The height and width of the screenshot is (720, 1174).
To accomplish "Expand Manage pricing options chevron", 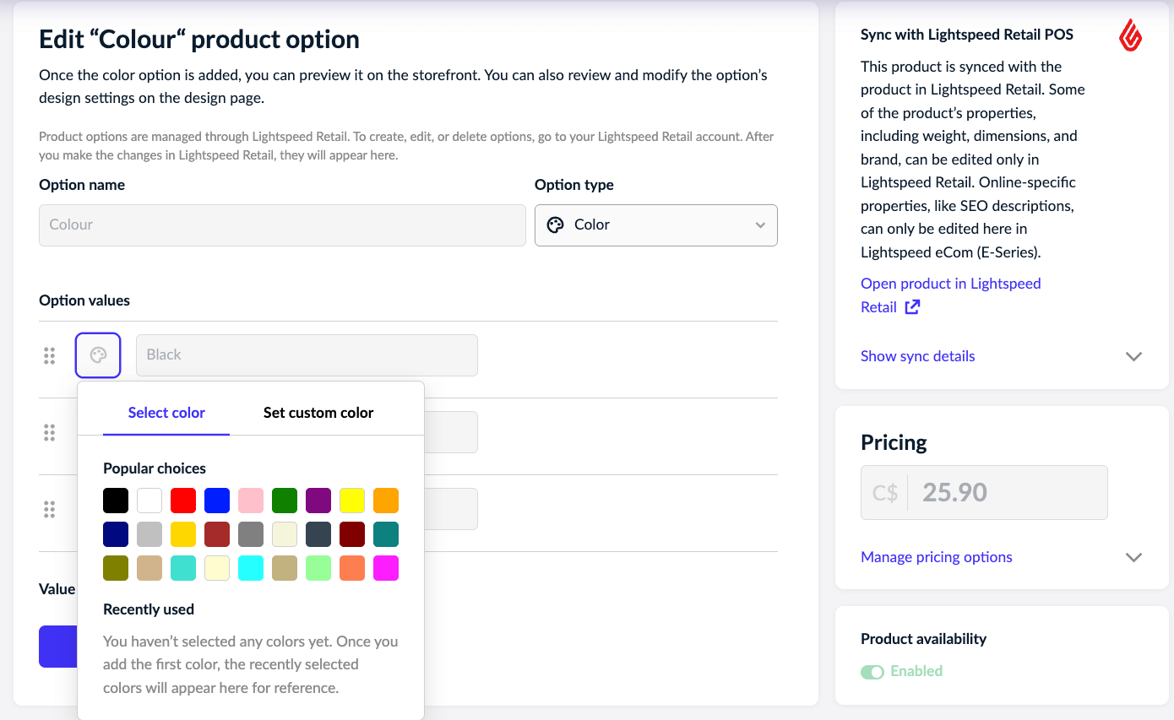I will pos(1134,557).
